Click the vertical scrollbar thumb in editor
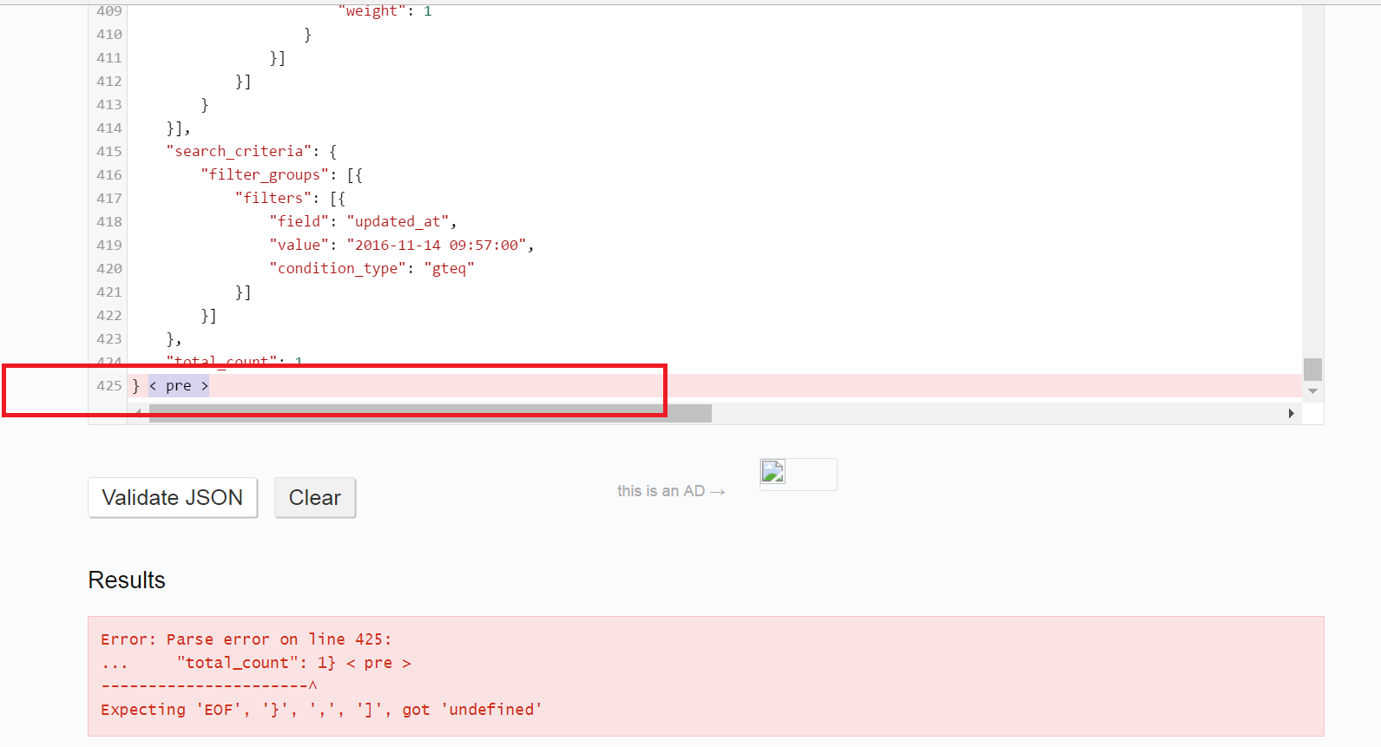The height and width of the screenshot is (747, 1381). [x=1312, y=370]
